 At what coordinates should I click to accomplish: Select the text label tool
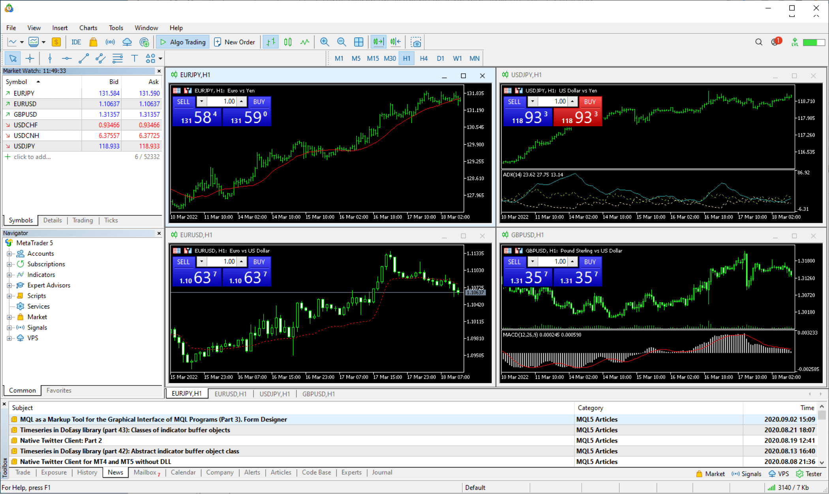[x=134, y=58]
